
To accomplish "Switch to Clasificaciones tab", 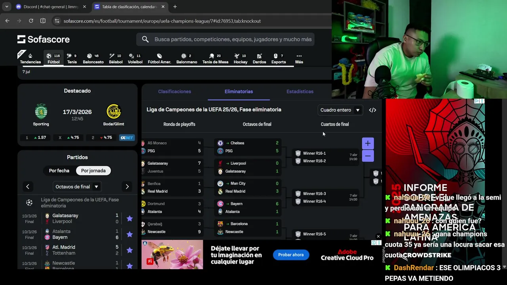I will 174,91.
